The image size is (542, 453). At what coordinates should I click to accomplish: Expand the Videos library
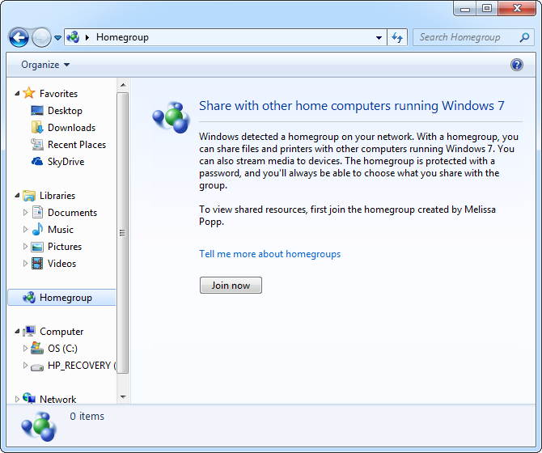25,263
